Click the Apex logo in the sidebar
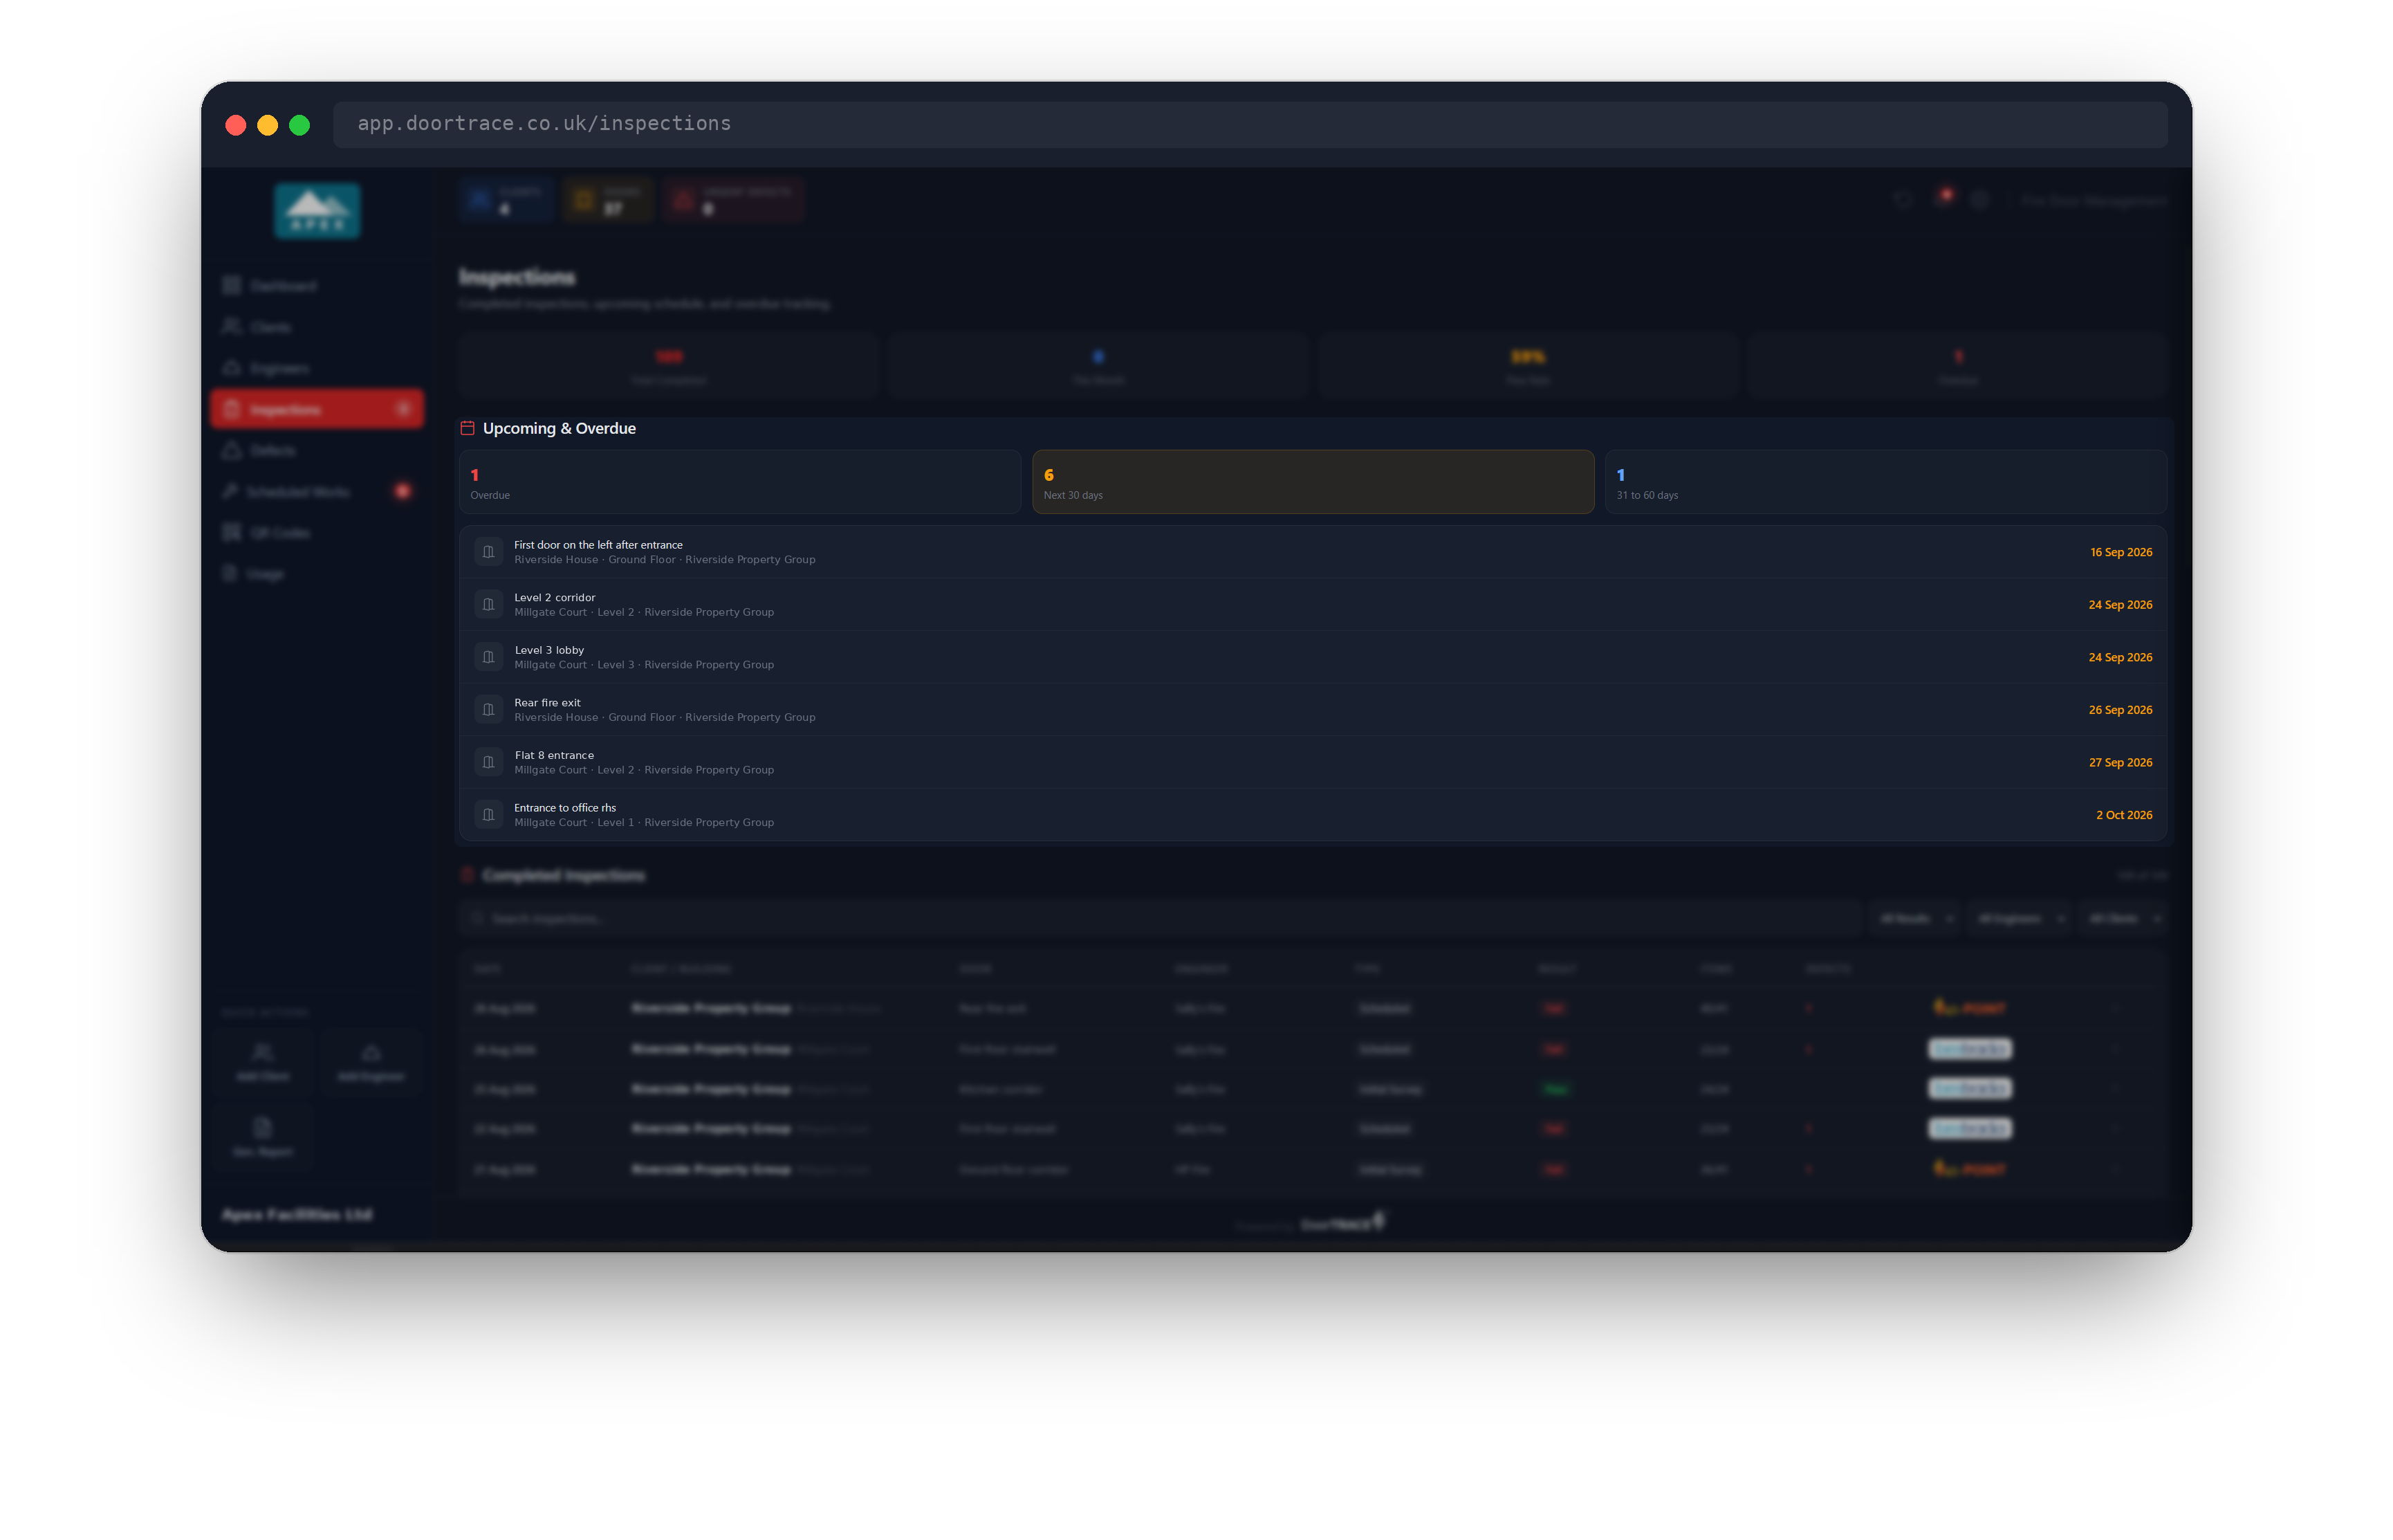The width and height of the screenshot is (2393, 1540). [x=317, y=211]
